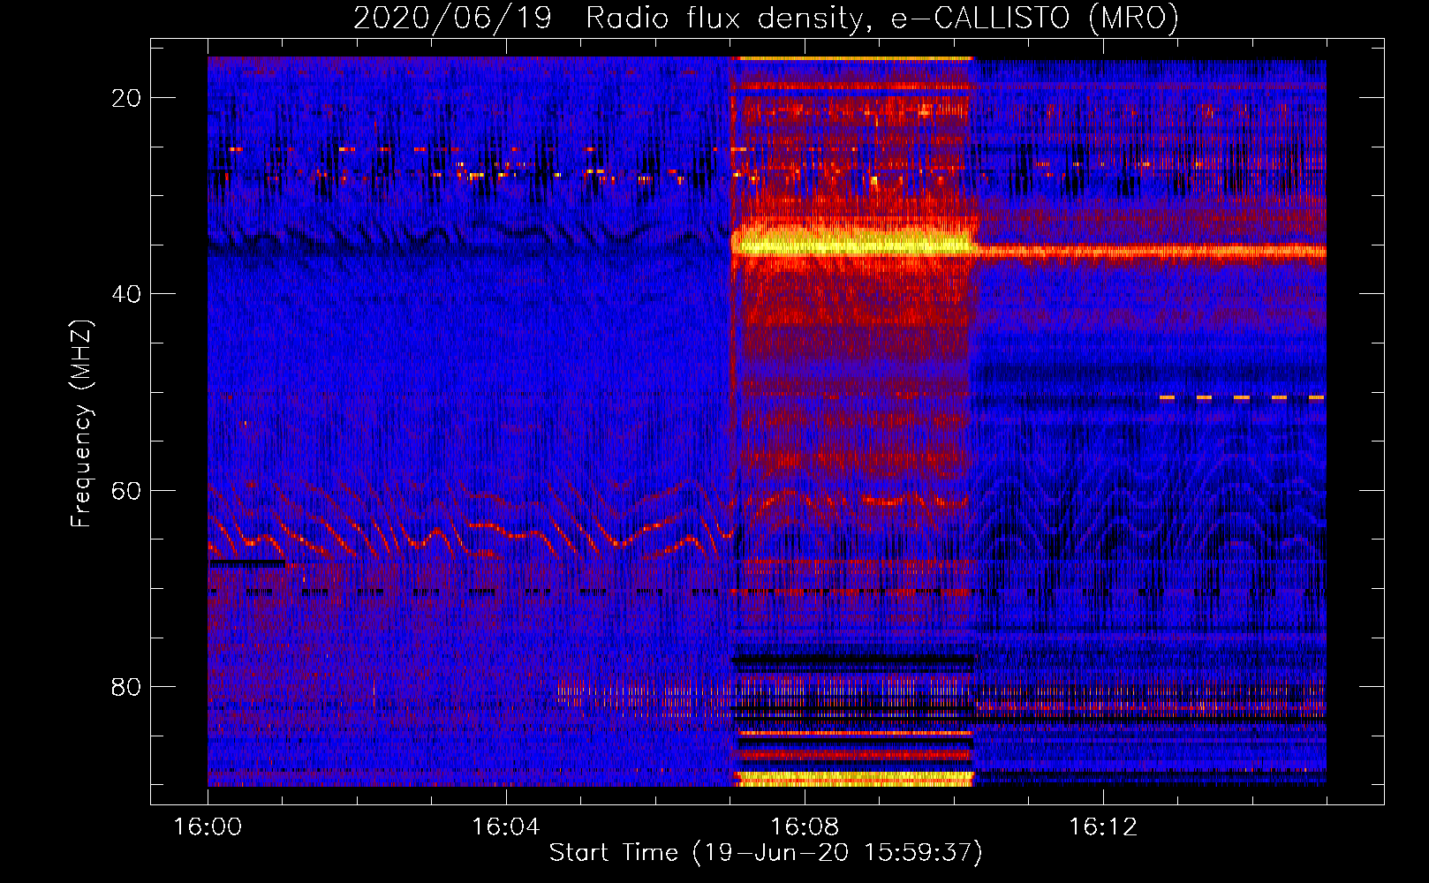Click the '16:04' time tick label
Image resolution: width=1429 pixels, height=883 pixels.
[505, 826]
